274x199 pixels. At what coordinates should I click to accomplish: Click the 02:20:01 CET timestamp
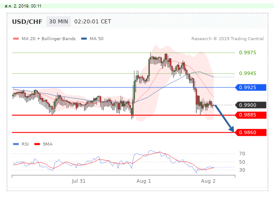click(93, 22)
